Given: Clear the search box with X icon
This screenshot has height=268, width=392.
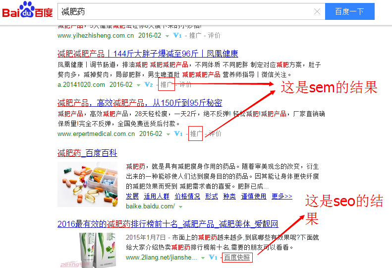Looking at the screenshot, I should pos(317,11).
